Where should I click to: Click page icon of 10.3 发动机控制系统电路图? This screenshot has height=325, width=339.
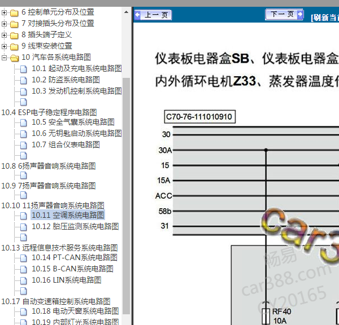pyautogui.click(x=24, y=91)
